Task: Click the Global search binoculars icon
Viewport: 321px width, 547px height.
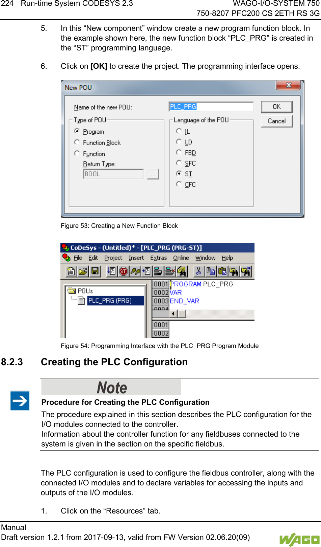Action: [x=182, y=271]
